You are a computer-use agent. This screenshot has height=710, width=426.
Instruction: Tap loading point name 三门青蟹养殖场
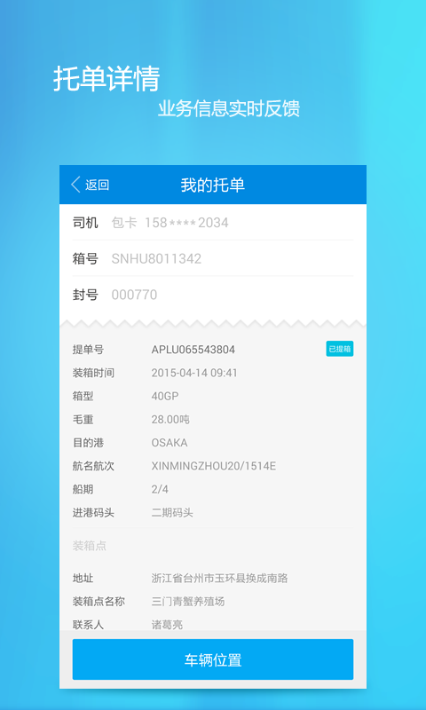pos(188,602)
